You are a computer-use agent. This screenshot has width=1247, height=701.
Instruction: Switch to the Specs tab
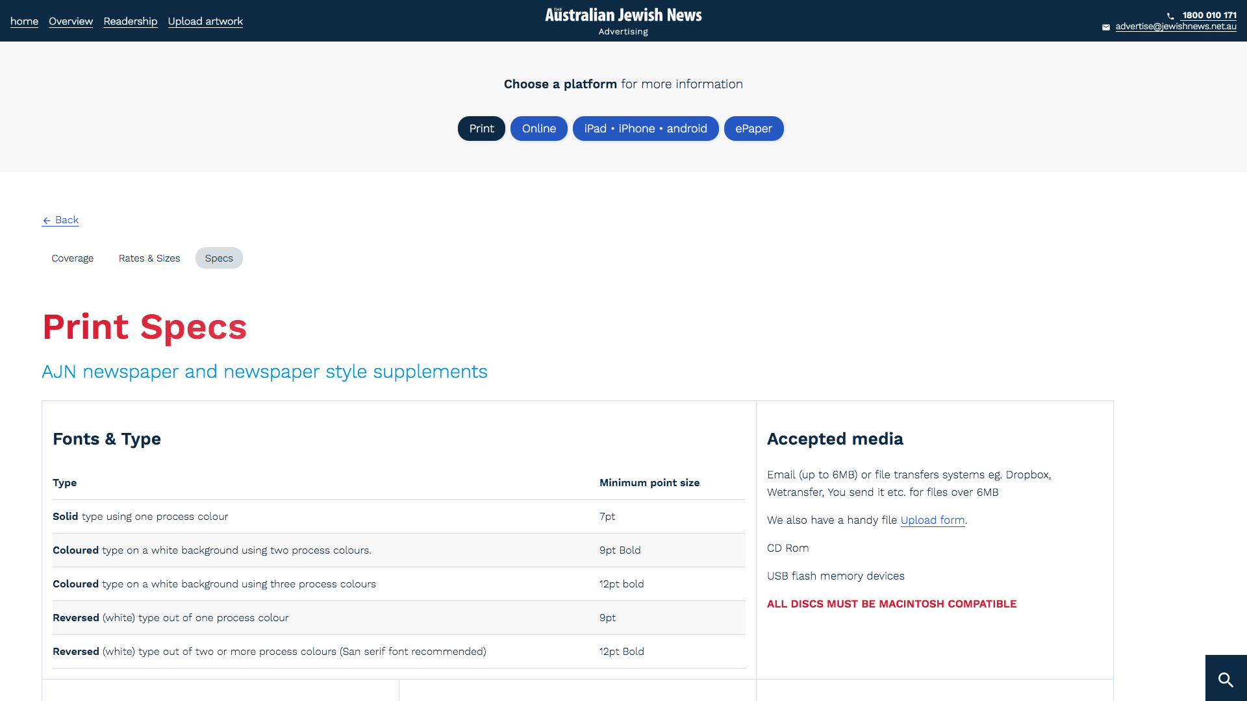coord(219,258)
